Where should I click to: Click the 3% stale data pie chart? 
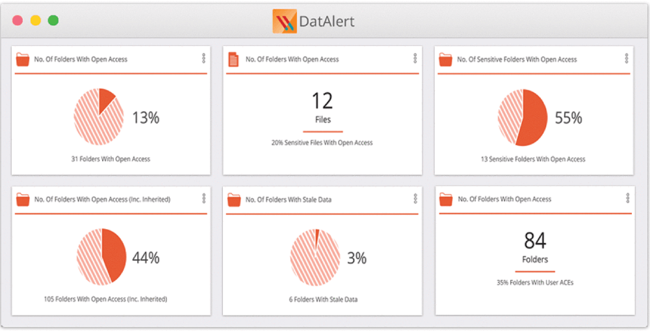pyautogui.click(x=315, y=258)
